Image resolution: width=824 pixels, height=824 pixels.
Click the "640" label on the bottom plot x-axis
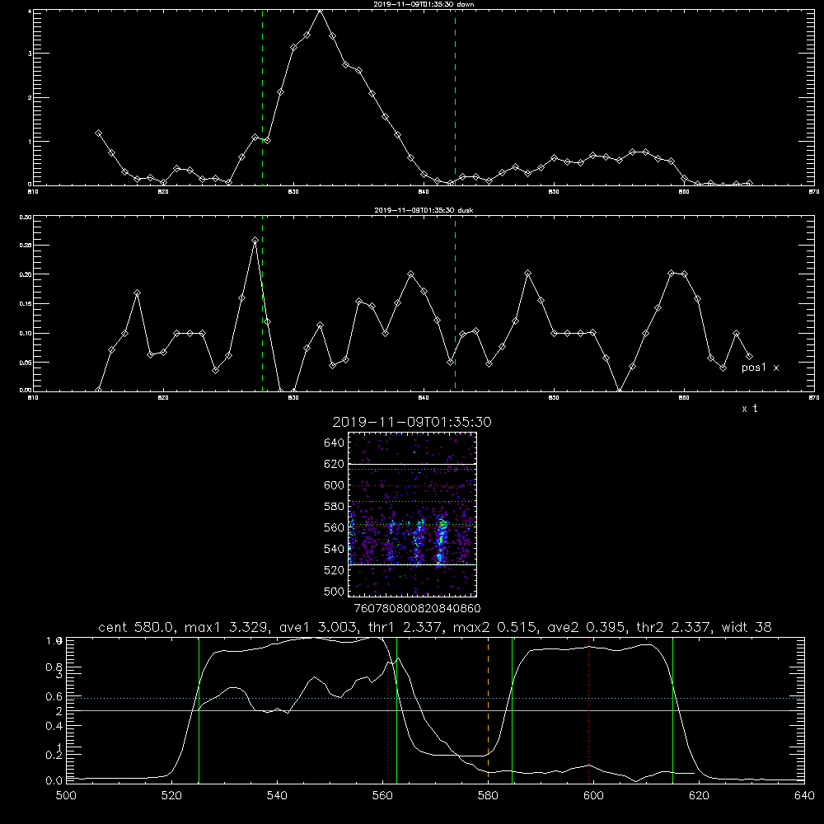coord(804,796)
